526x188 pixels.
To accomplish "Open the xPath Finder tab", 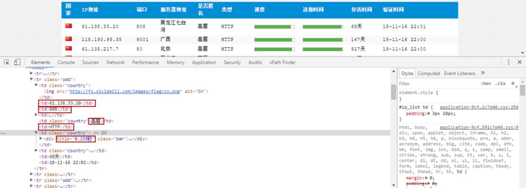I will (x=282, y=62).
